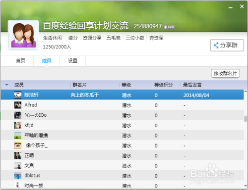Open avatar of kfl;d

[18, 125]
